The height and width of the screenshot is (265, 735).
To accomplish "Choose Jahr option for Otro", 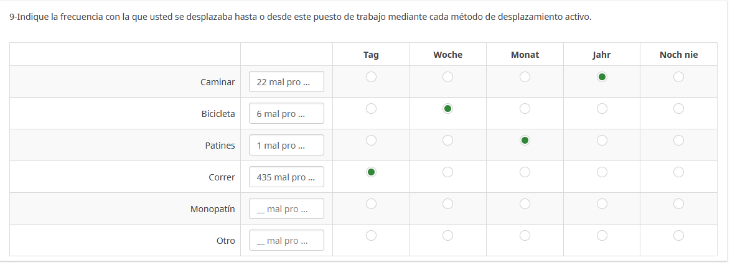I will (602, 235).
